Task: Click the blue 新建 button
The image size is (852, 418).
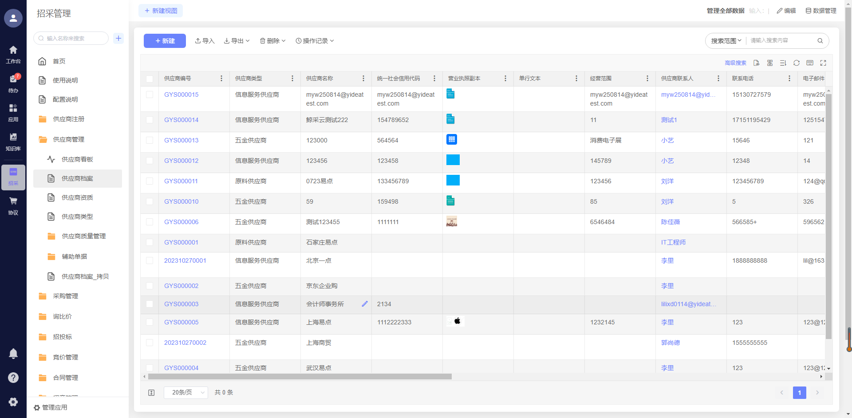Action: [165, 41]
